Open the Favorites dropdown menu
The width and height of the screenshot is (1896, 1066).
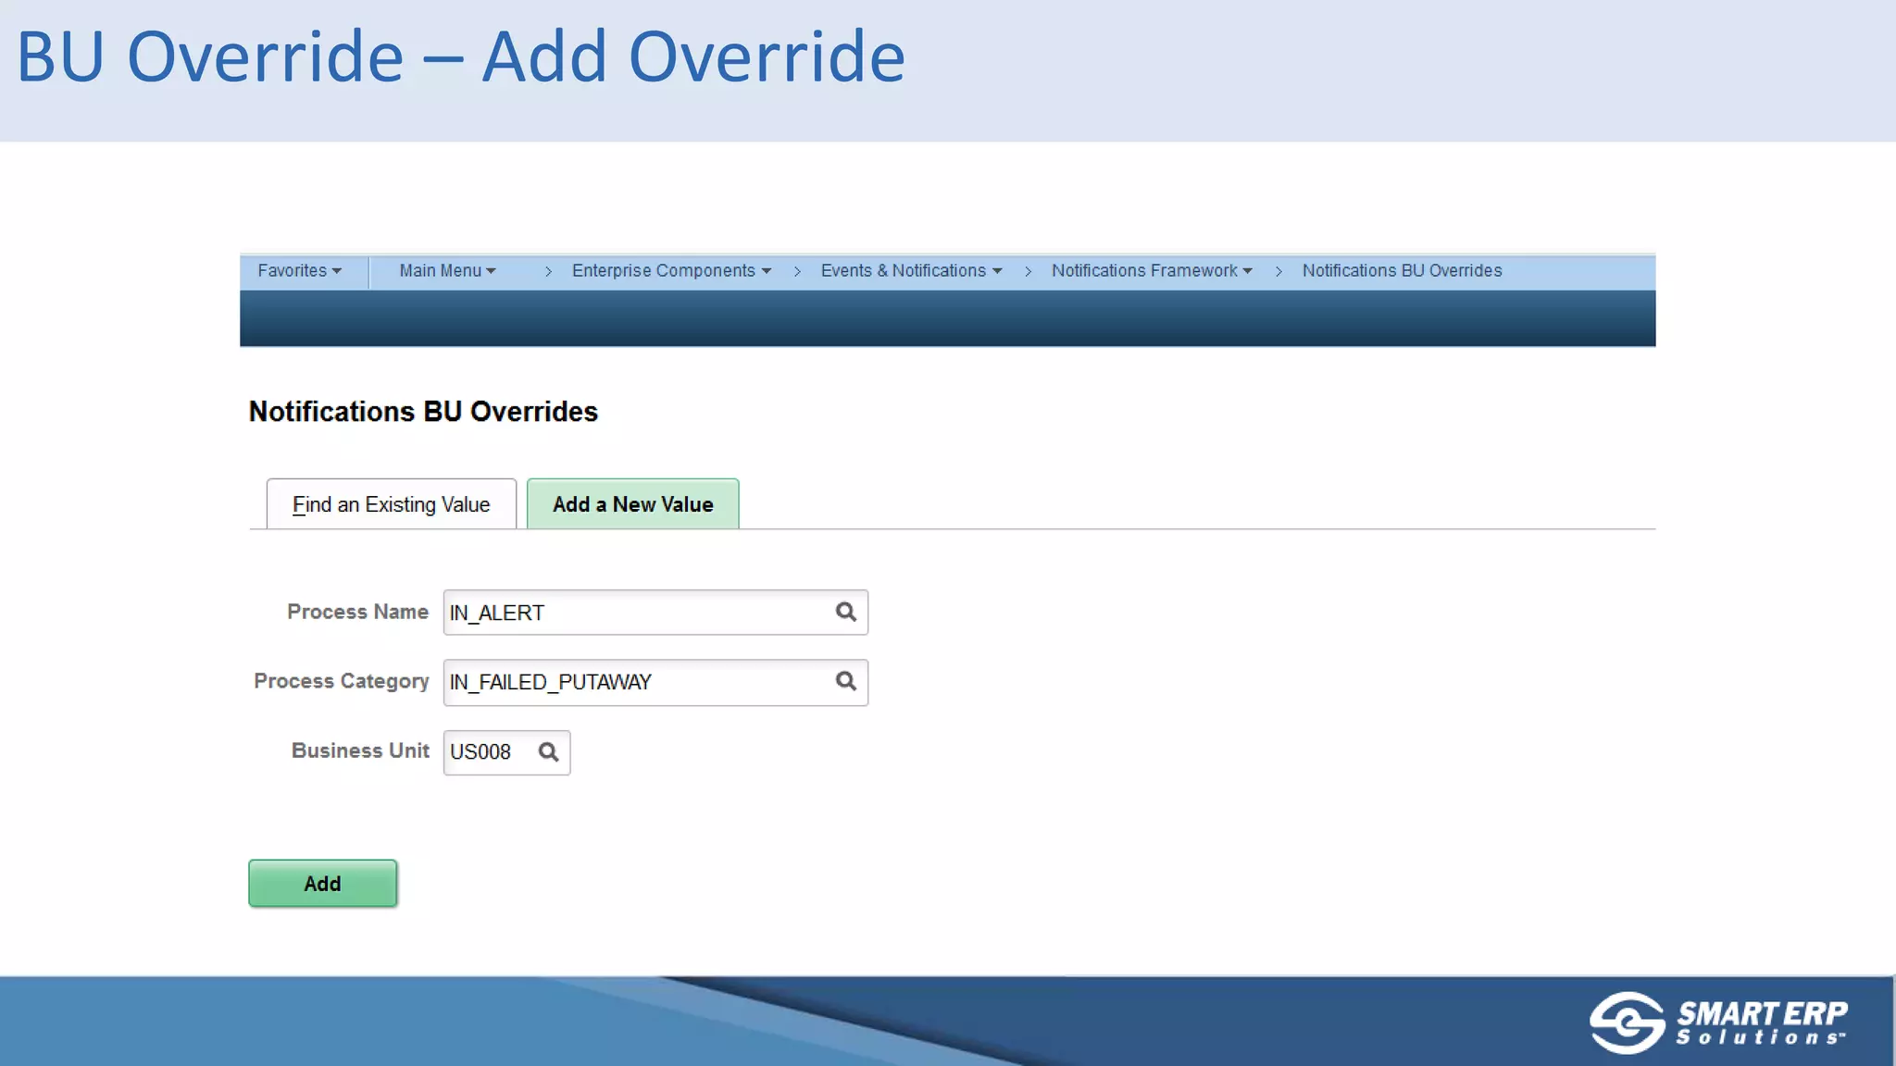pos(300,271)
